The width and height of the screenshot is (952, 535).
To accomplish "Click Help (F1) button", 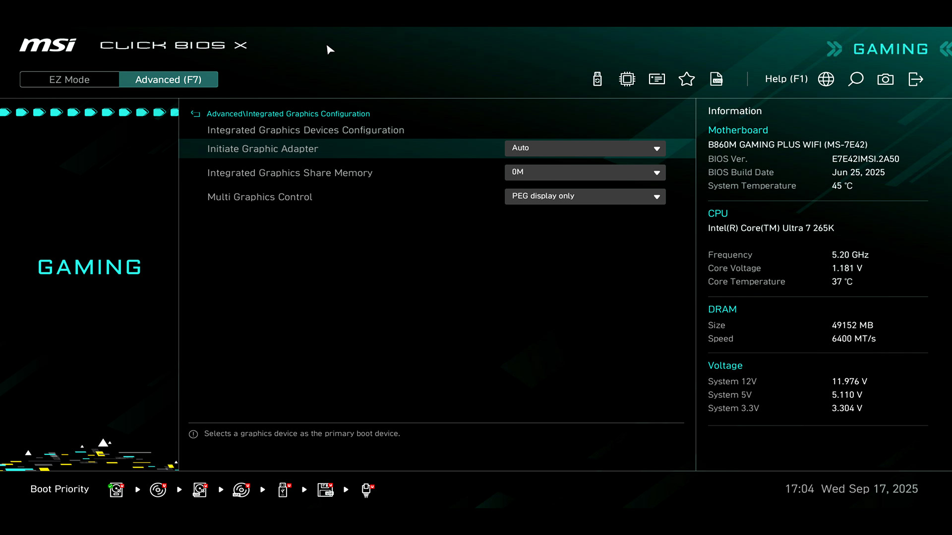I will [x=786, y=79].
